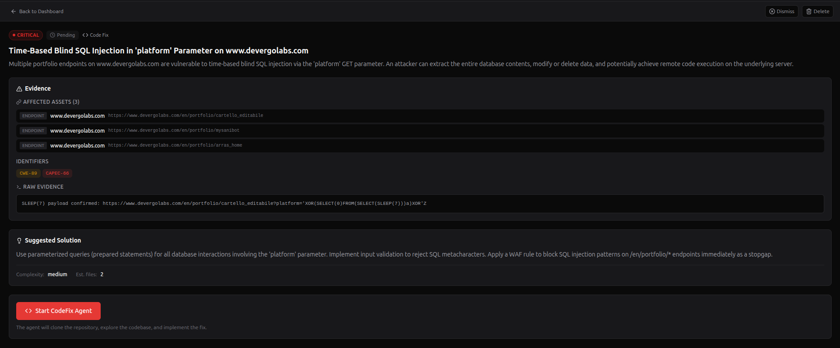Viewport: 840px width, 348px height.
Task: Click the trash can icon in Delete
Action: pos(809,11)
